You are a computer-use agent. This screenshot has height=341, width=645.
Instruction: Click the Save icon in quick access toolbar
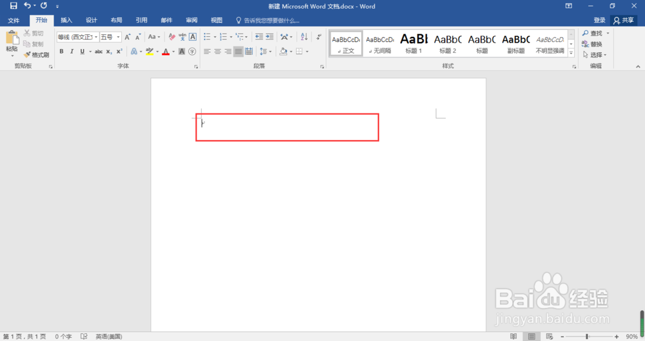click(14, 6)
